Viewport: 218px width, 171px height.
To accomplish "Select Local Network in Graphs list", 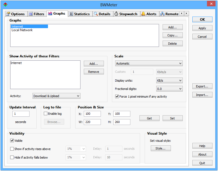I will [22, 30].
